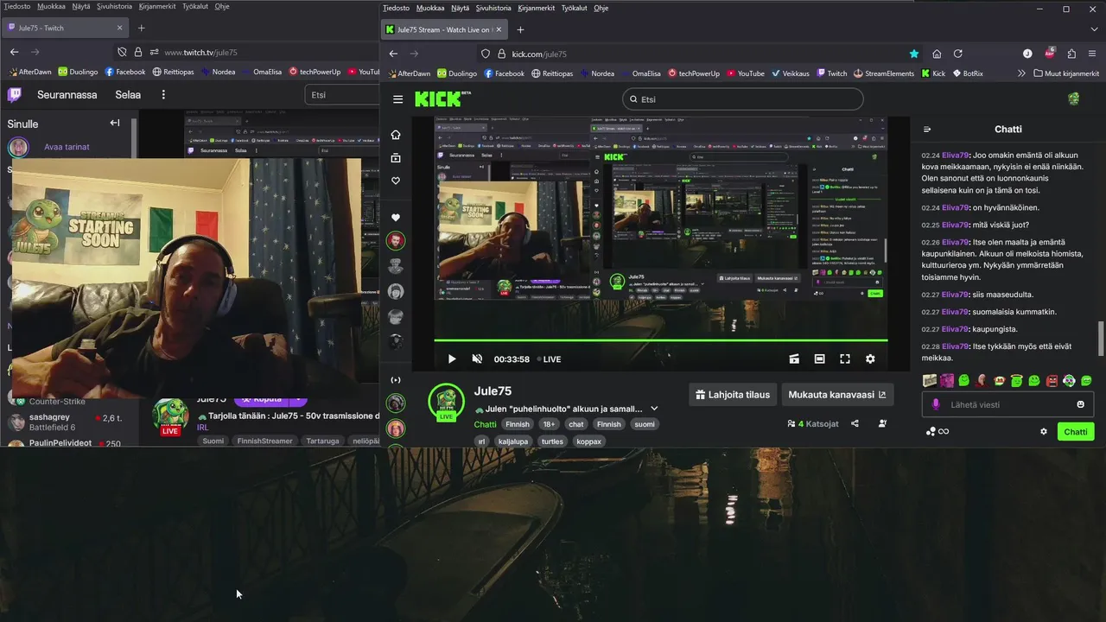Image resolution: width=1106 pixels, height=622 pixels.
Task: Click the Twitch IRL category link
Action: point(202,428)
